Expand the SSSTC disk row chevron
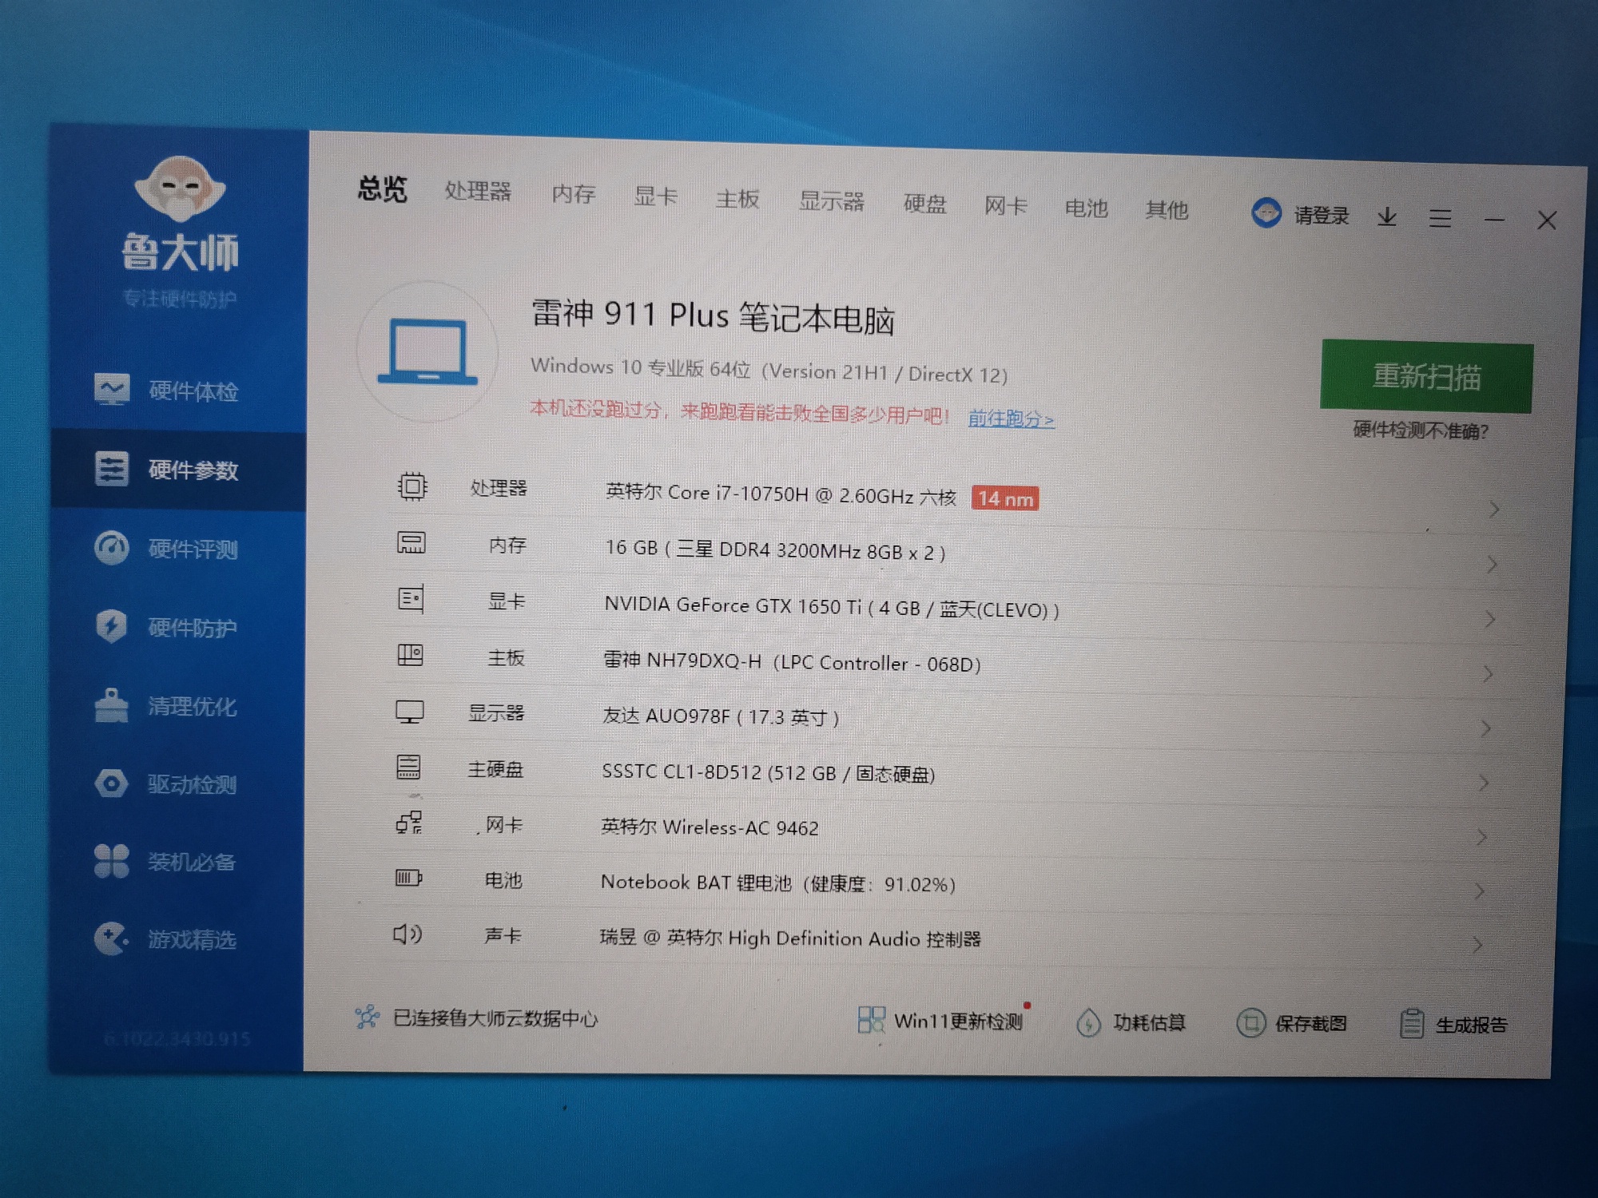1598x1198 pixels. click(1484, 783)
